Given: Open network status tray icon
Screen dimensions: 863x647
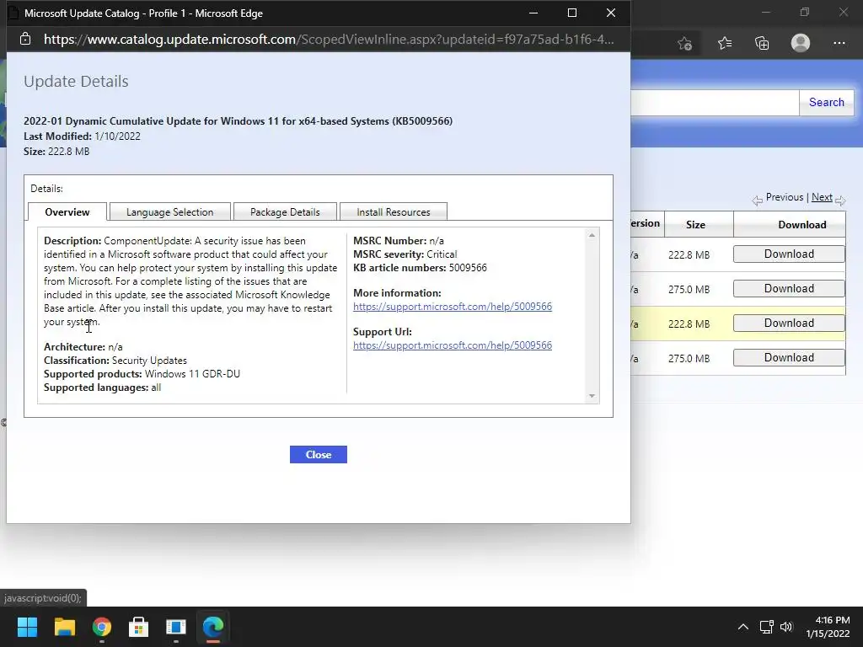Looking at the screenshot, I should (766, 627).
